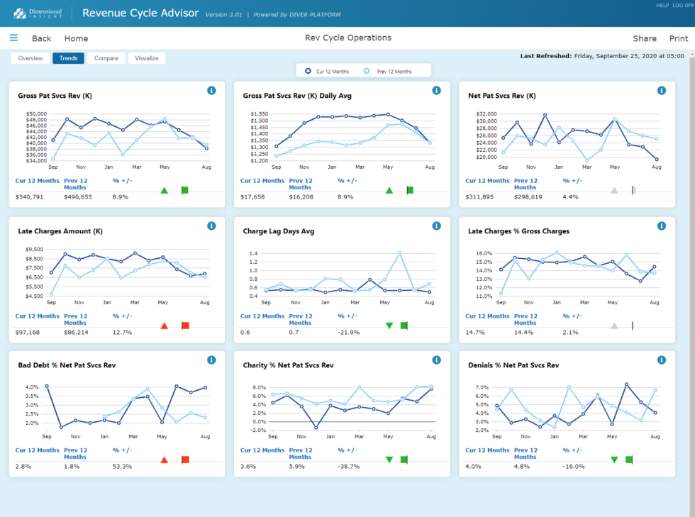Click the Dimensional Insight logo
The width and height of the screenshot is (695, 517).
click(40, 13)
